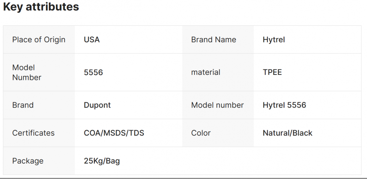Select the Dupont brand value
Image resolution: width=367 pixels, height=179 pixels.
[x=97, y=105]
